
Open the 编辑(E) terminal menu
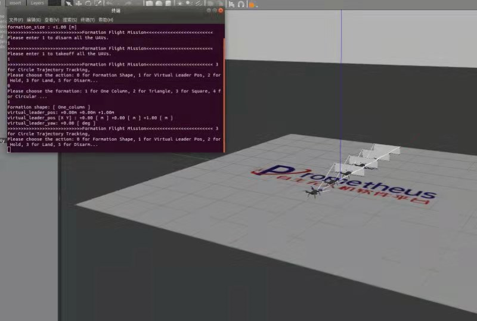click(x=34, y=20)
